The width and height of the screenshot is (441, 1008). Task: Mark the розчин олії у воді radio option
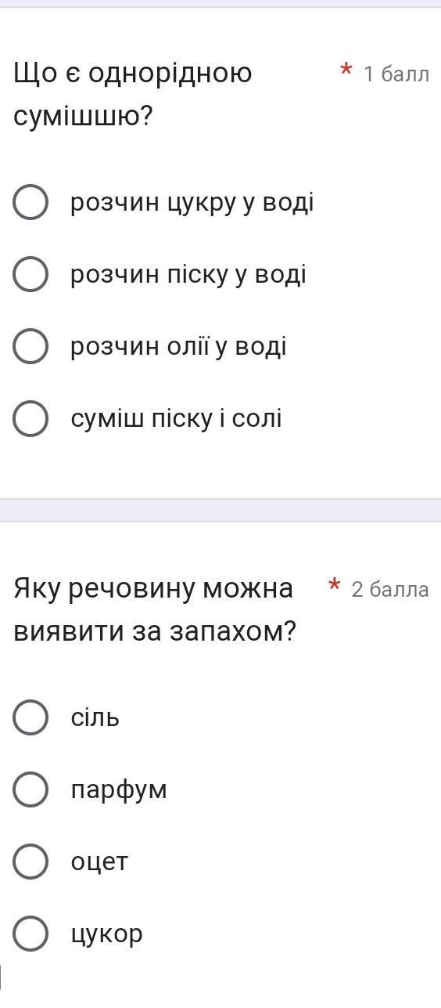(30, 347)
